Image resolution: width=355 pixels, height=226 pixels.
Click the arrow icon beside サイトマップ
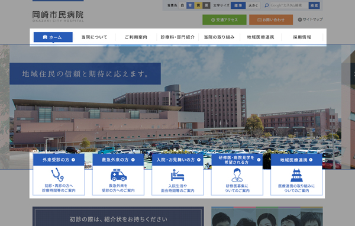click(x=300, y=20)
